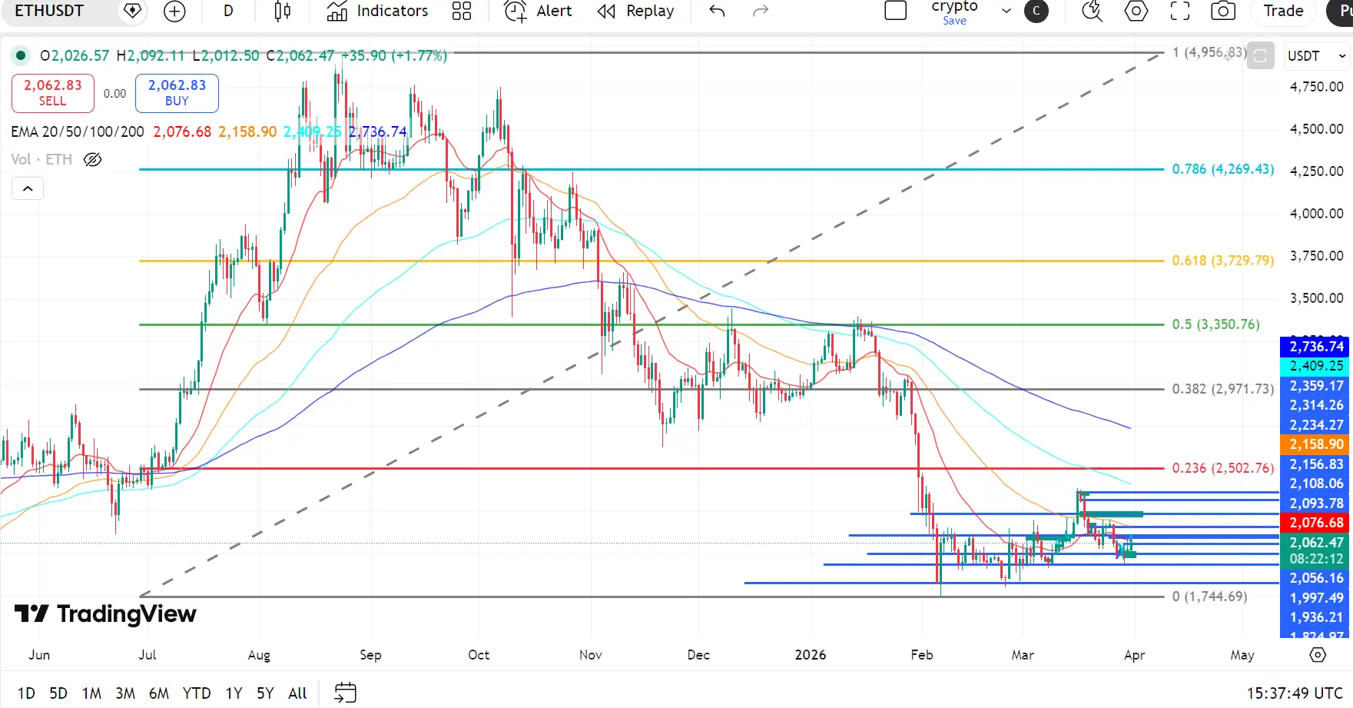Open timezone menu at 15:37:49 UTC

1295,693
